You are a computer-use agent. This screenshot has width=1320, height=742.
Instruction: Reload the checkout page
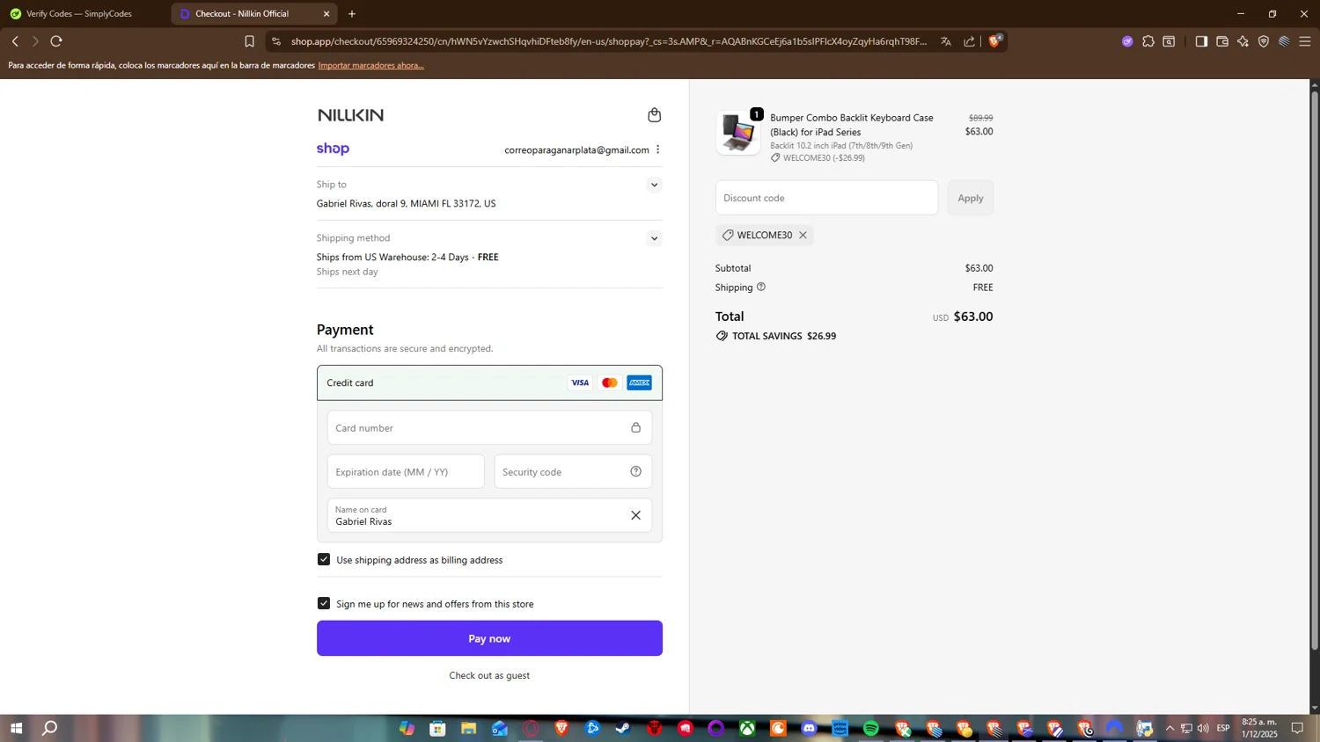[x=56, y=41]
